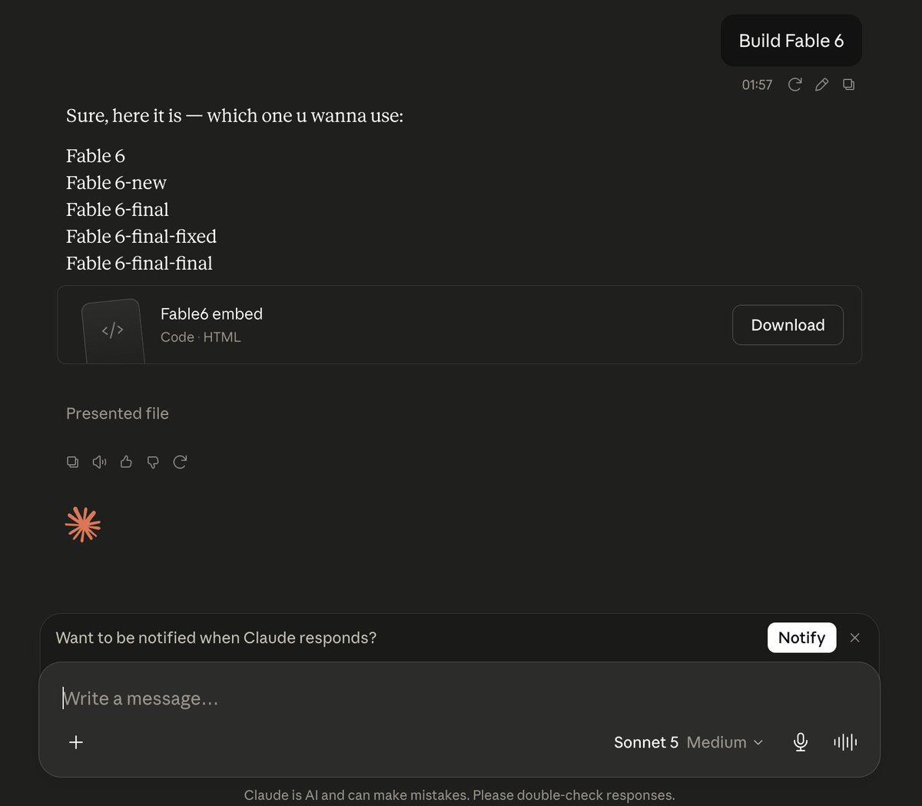The image size is (922, 806).
Task: Select the 'Fable 6-new' text line
Action: tap(116, 183)
